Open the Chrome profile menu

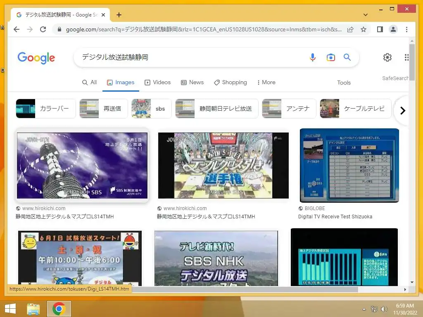(393, 29)
